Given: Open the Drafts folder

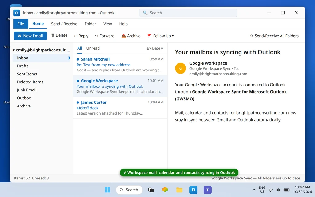Looking at the screenshot, I should (42, 66).
